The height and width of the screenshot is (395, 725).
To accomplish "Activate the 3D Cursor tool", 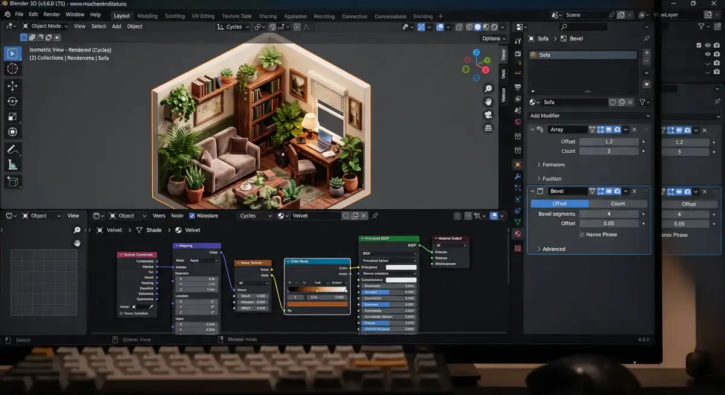I will click(x=13, y=69).
